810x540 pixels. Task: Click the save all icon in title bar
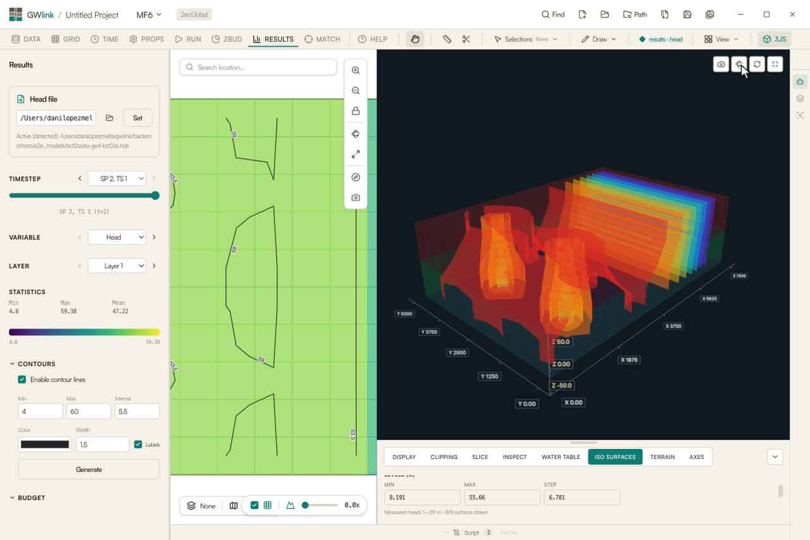[710, 15]
